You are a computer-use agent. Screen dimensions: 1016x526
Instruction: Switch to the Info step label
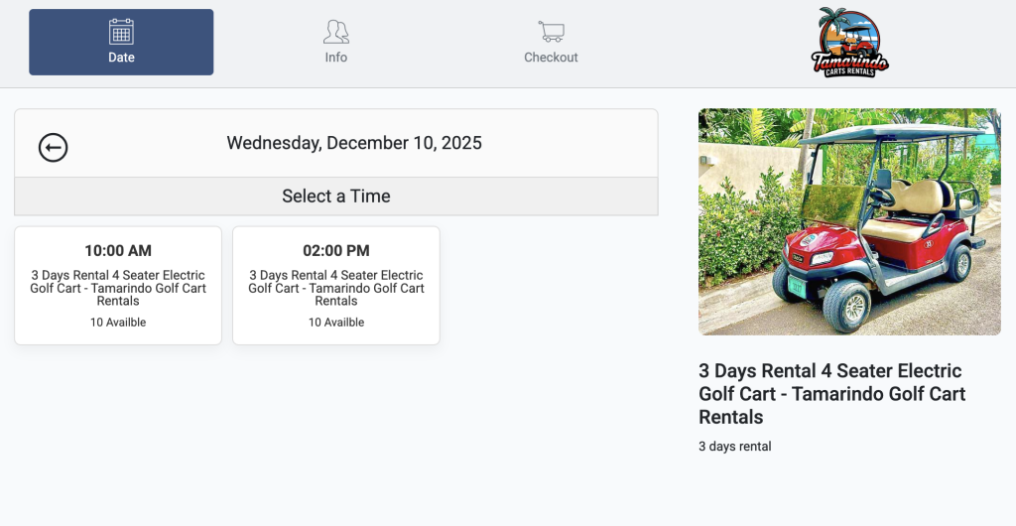(x=336, y=58)
